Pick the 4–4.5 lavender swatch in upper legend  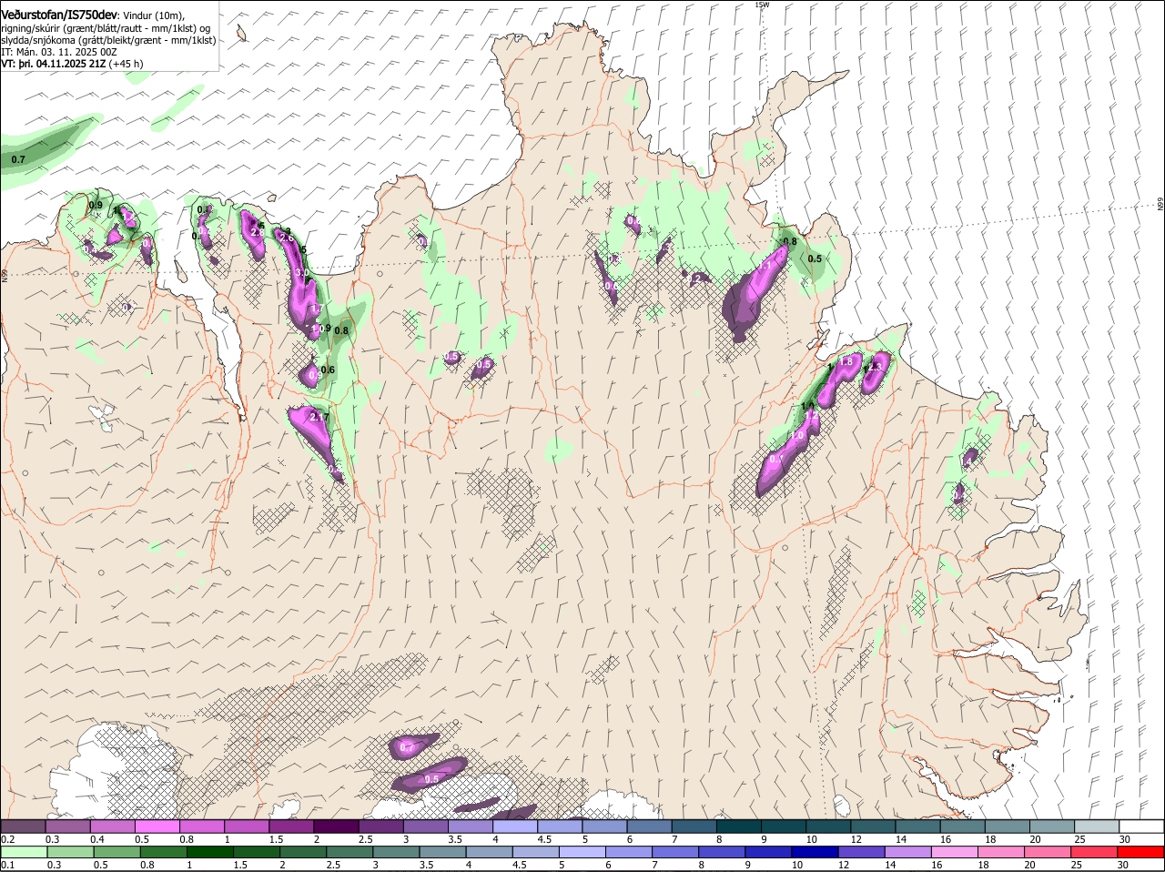pyautogui.click(x=514, y=826)
